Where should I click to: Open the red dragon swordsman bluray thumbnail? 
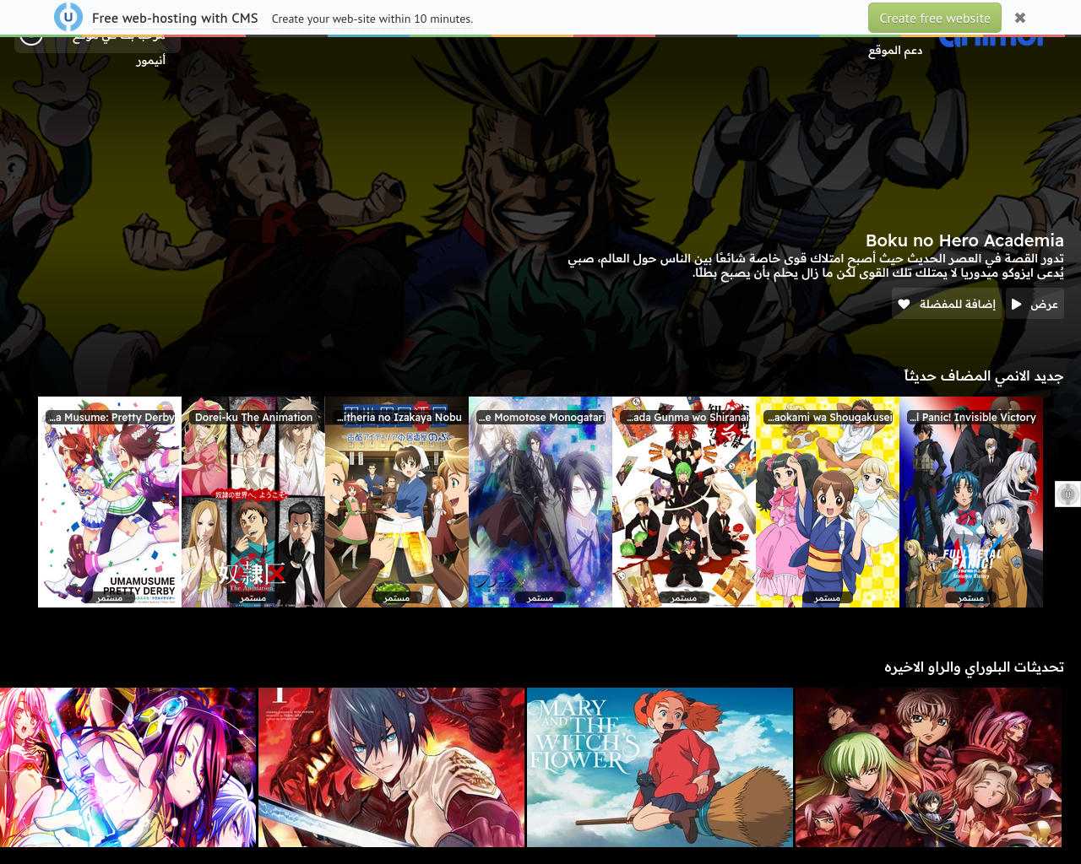click(392, 767)
